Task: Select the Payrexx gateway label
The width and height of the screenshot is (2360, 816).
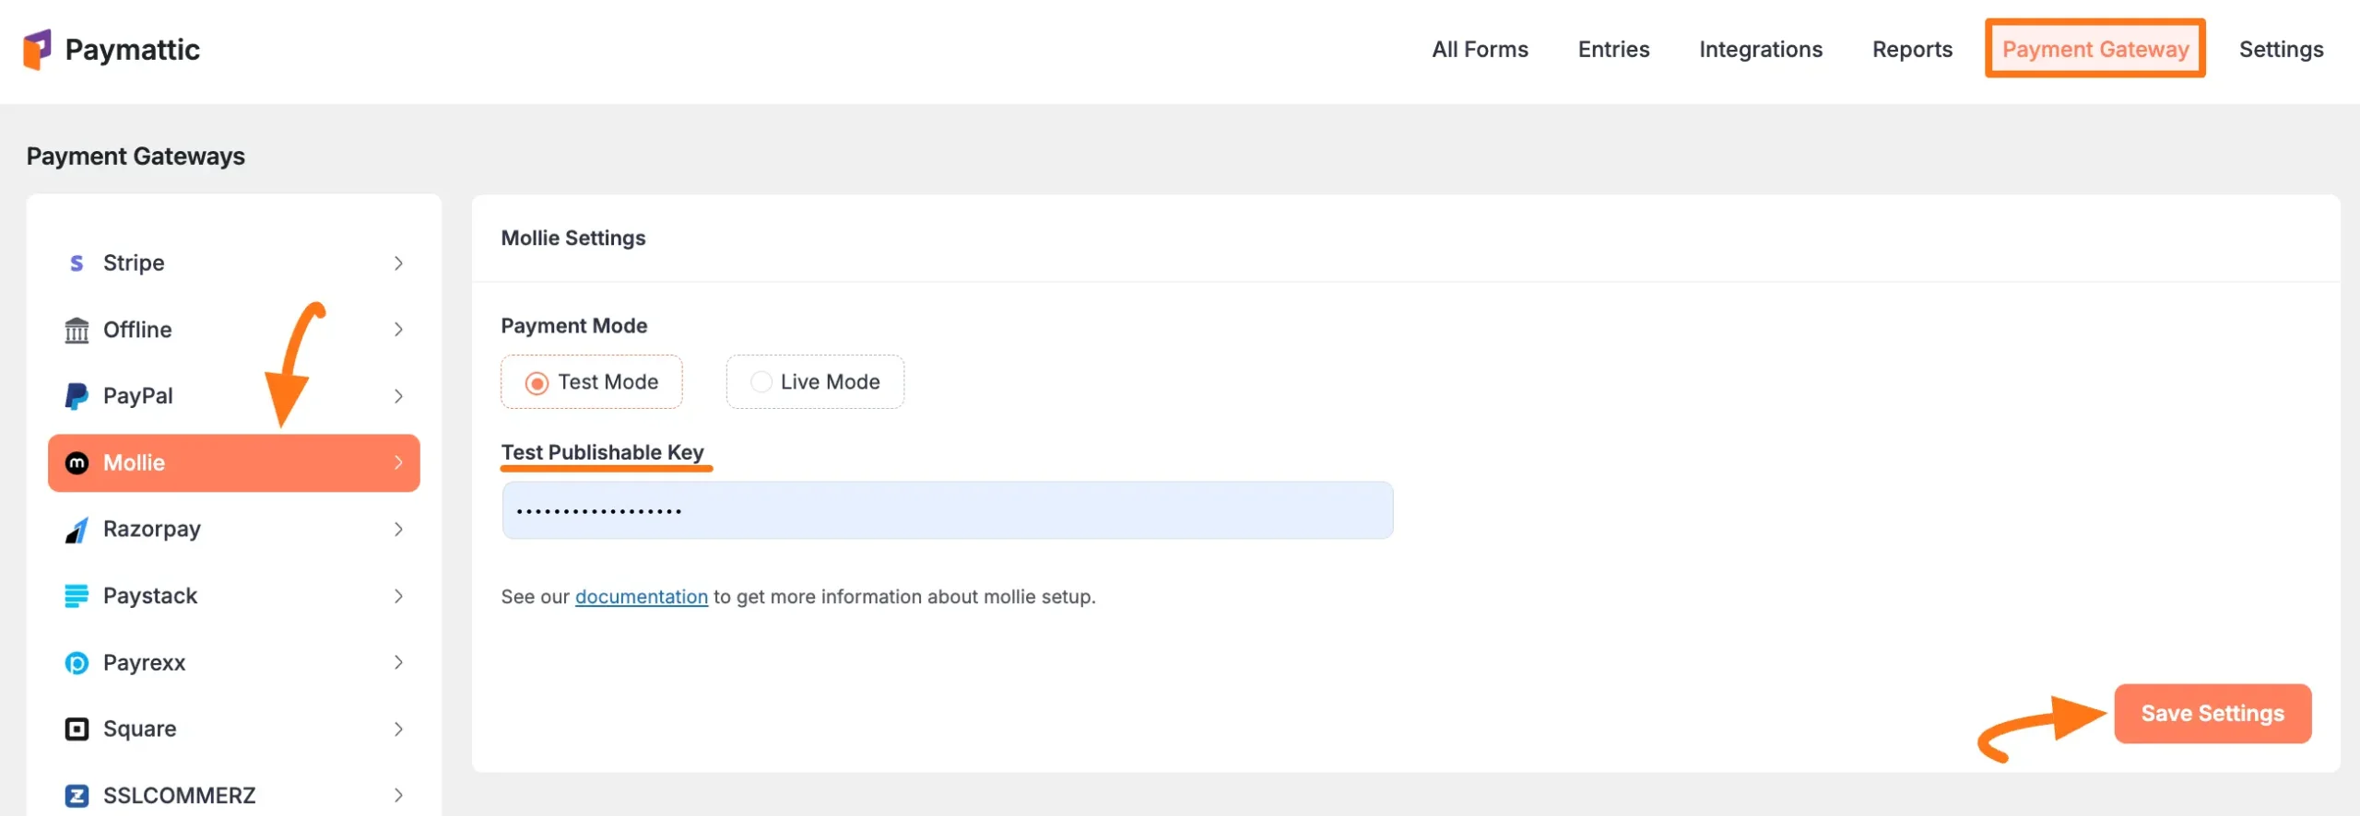Action: point(145,663)
